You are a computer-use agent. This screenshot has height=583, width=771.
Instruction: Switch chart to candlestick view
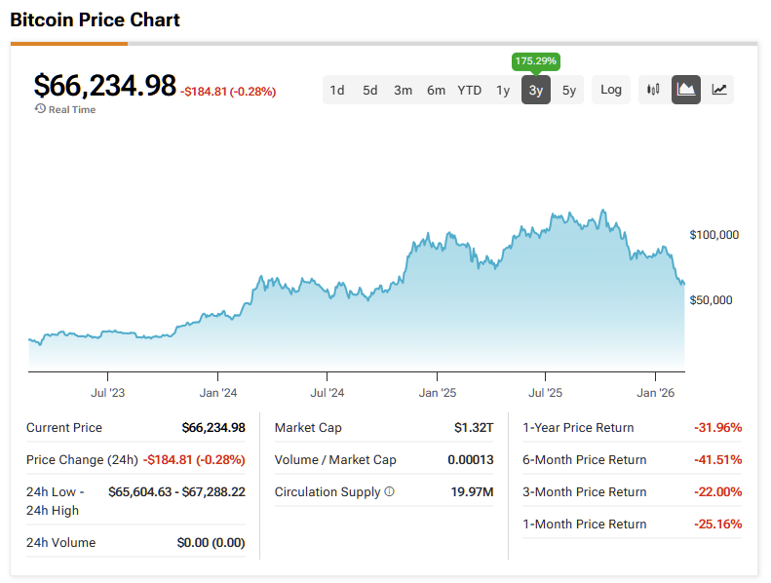tap(653, 90)
